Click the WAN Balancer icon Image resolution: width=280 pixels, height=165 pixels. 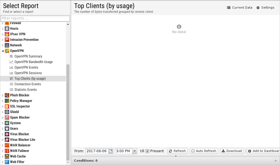[x=7, y=145]
